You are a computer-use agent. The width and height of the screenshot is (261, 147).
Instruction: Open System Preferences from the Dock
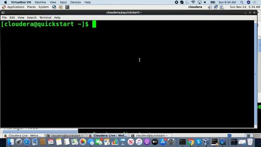(x=171, y=142)
